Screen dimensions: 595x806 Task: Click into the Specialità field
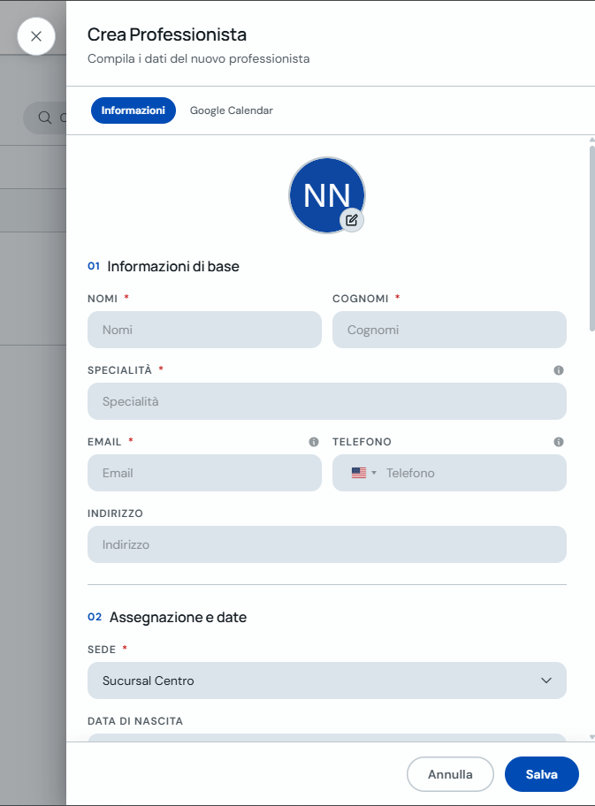(x=327, y=401)
